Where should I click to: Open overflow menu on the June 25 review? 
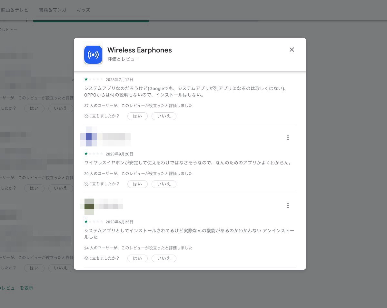pyautogui.click(x=288, y=205)
